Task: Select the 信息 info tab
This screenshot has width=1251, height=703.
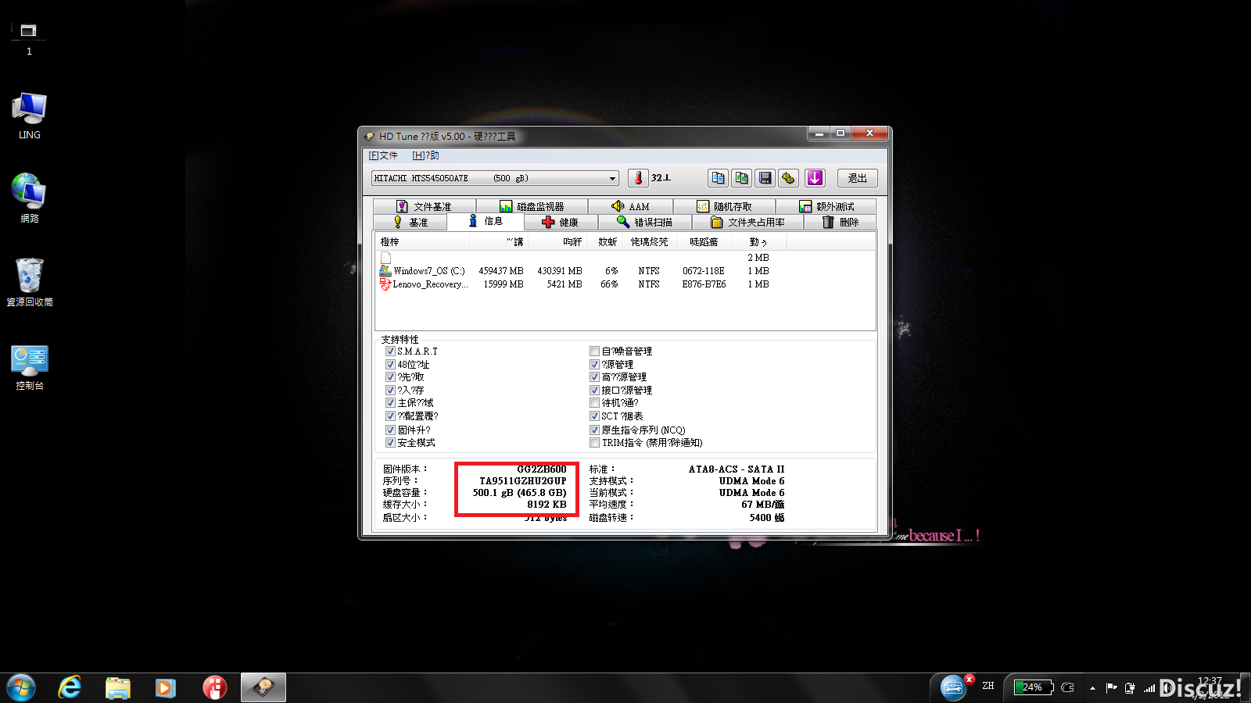Action: [x=486, y=221]
